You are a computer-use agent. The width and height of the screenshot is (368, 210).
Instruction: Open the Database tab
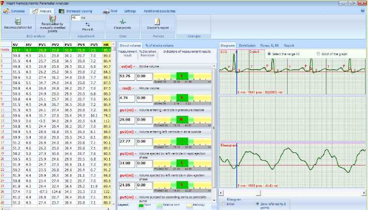tap(15, 10)
